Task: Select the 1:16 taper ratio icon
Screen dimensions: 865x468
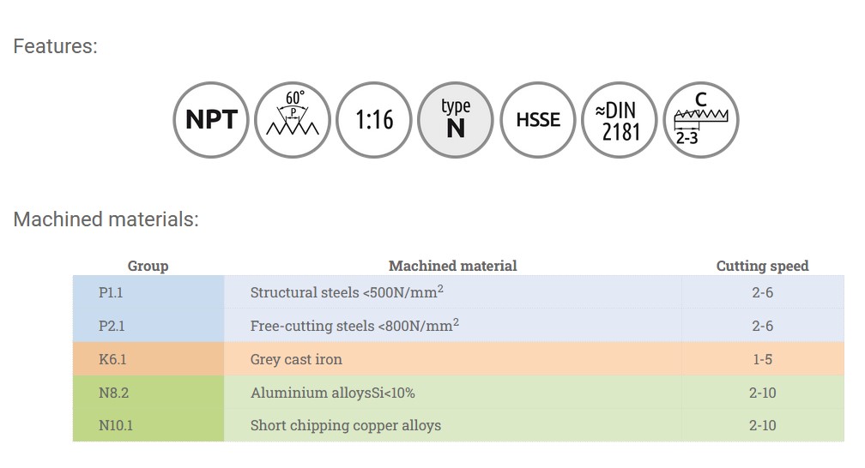Action: pyautogui.click(x=374, y=120)
